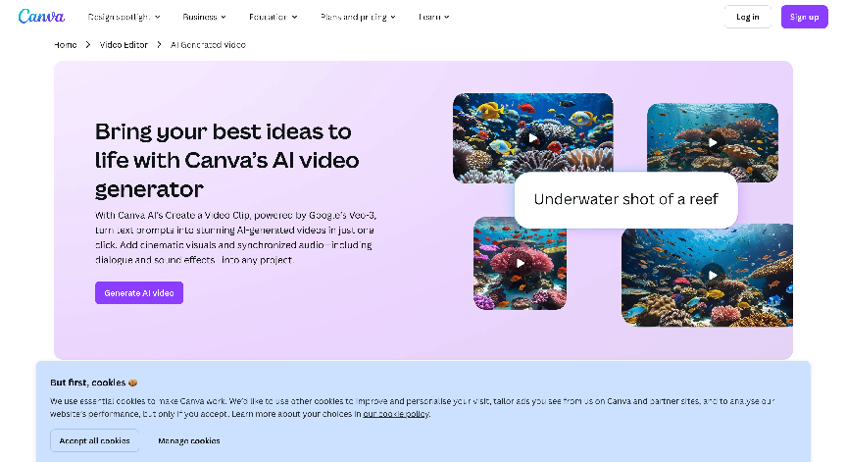Open Manage cookies options
846x462 pixels.
pos(189,440)
